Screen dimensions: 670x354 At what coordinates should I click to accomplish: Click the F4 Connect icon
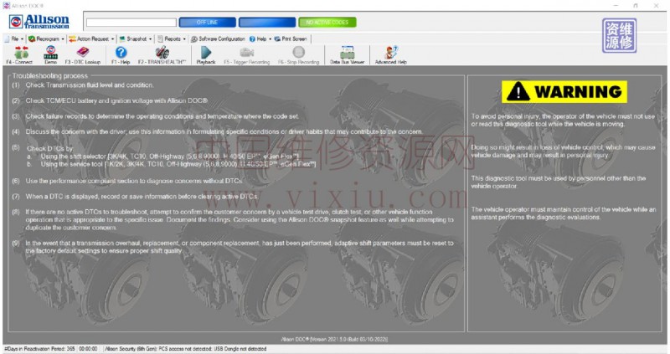click(x=19, y=54)
